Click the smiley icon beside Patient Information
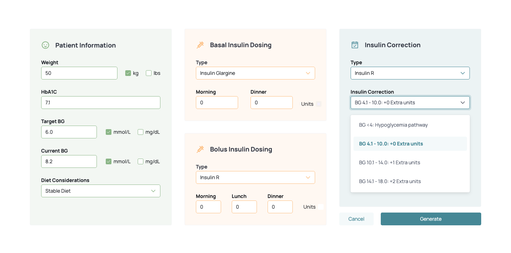The image size is (511, 253). (x=45, y=45)
